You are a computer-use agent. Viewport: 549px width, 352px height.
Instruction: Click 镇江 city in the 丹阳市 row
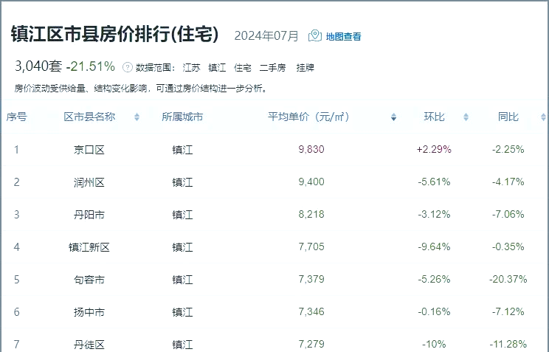tap(182, 215)
